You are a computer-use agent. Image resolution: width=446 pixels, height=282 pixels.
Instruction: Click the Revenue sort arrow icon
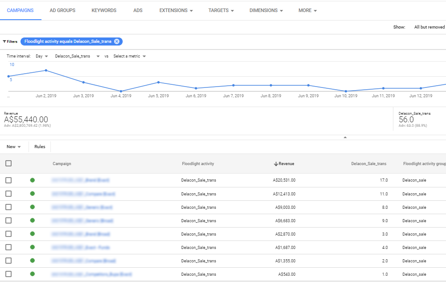click(276, 164)
